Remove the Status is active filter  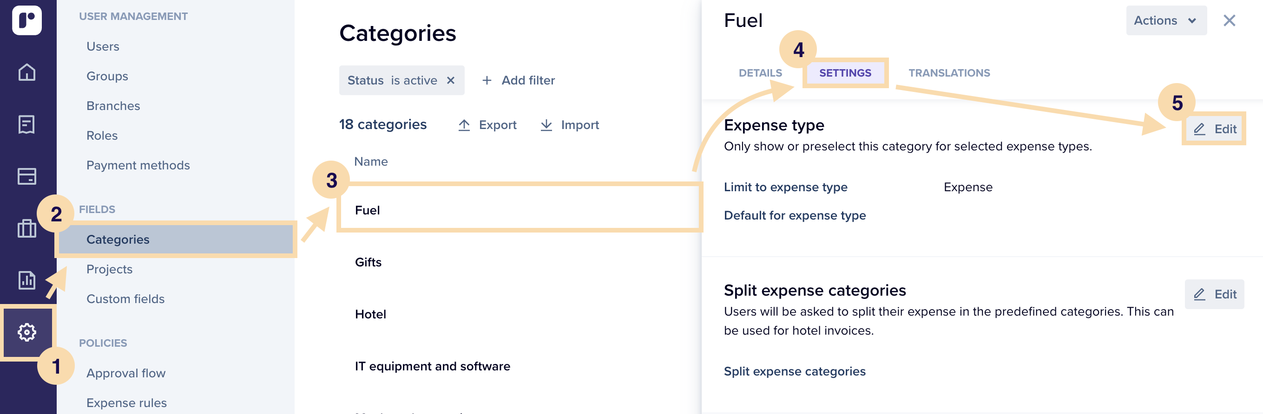(451, 80)
